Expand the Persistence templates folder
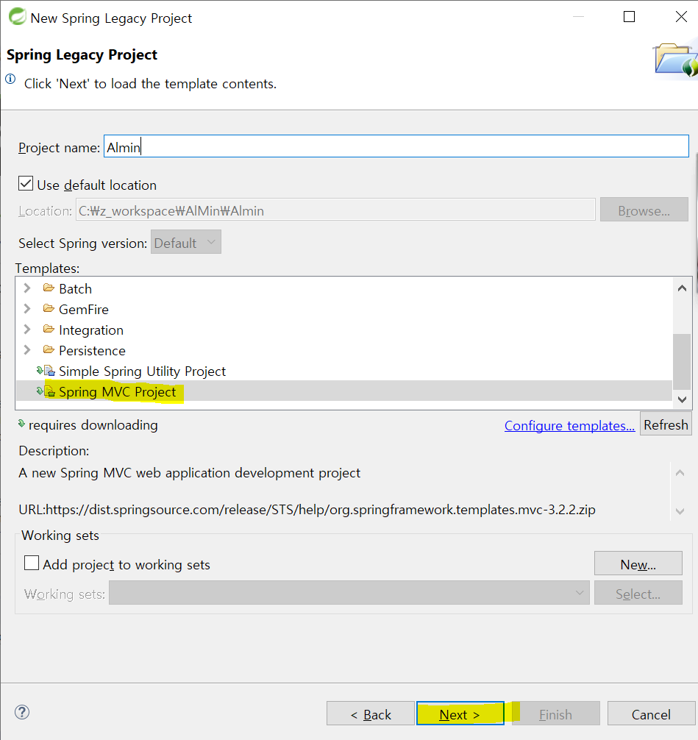698x740 pixels. click(x=27, y=350)
